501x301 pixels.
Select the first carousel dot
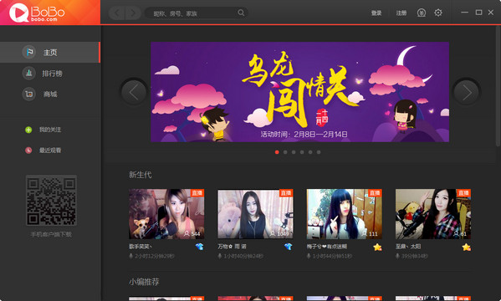(x=277, y=152)
